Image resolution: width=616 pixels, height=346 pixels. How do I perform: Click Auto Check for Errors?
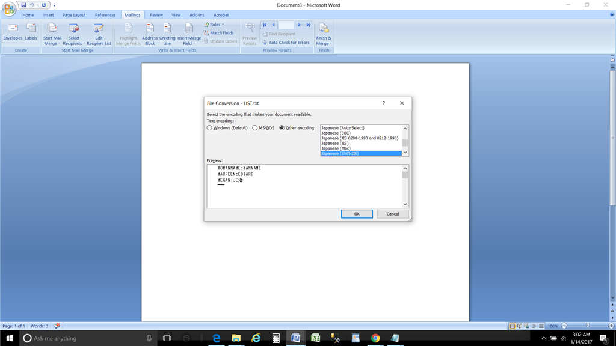(x=286, y=43)
